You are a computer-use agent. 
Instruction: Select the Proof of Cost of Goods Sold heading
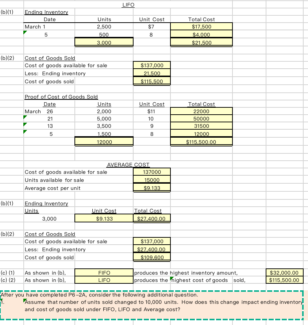[61, 97]
